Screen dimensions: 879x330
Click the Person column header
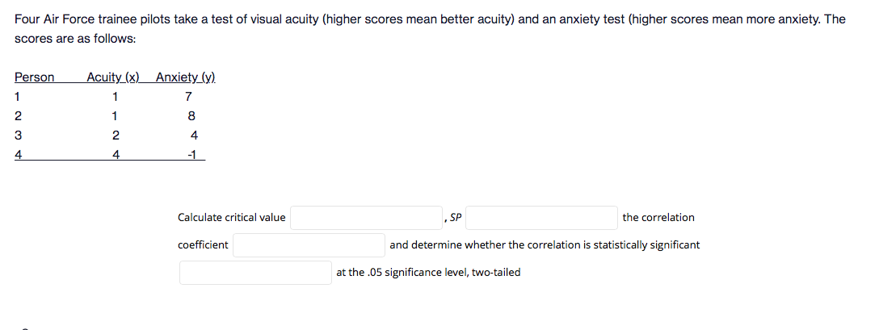click(x=35, y=77)
